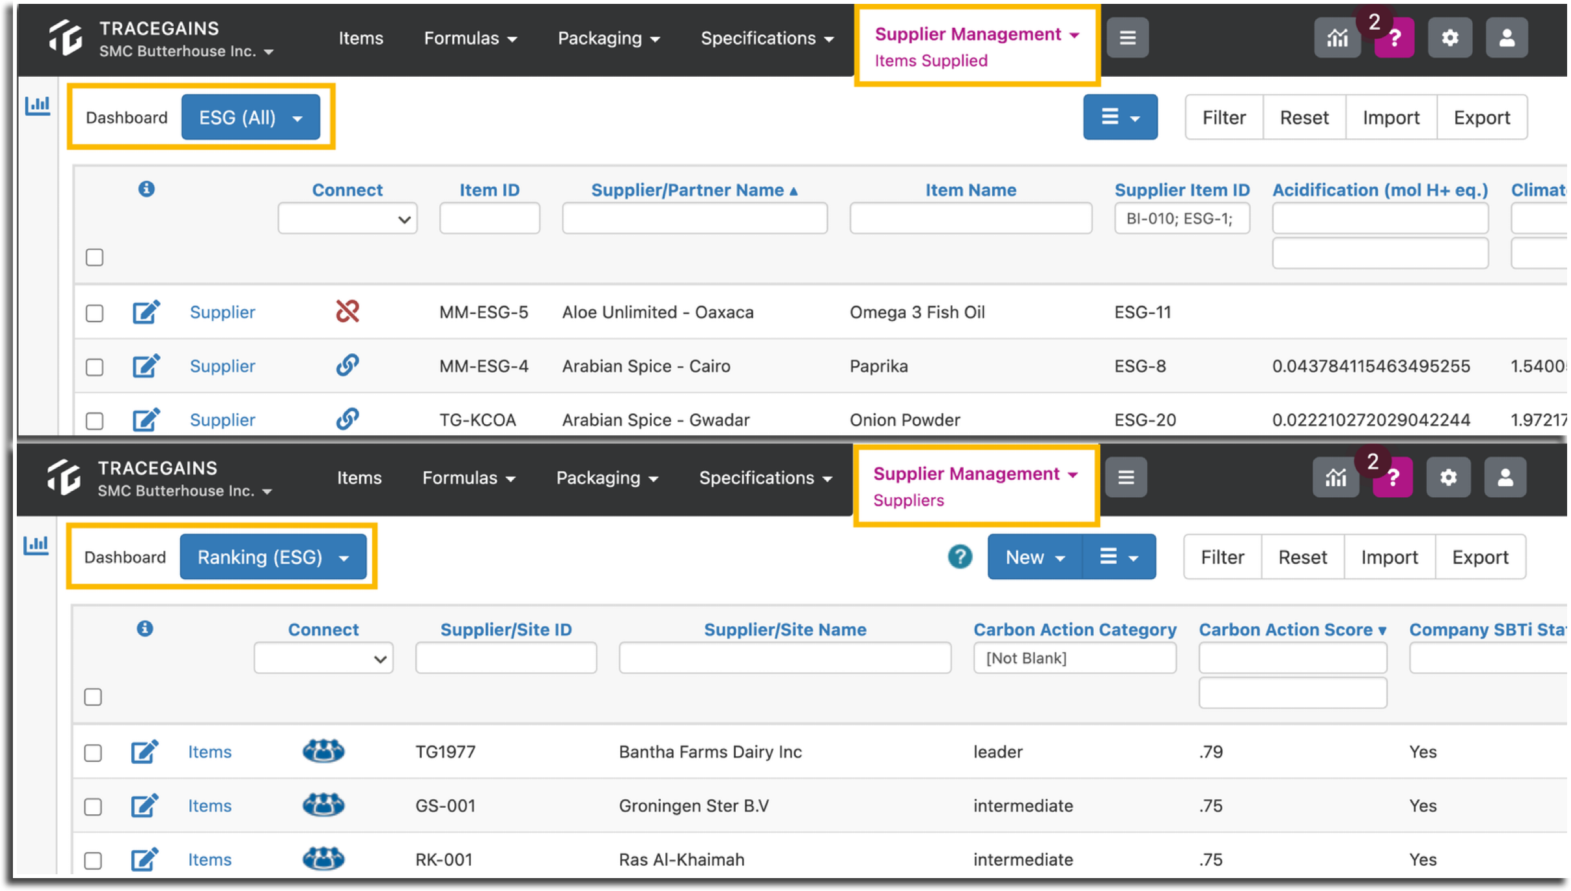Open the Items link for Groningen Ster B.V
Screen dimensions: 1571x891
(210, 806)
